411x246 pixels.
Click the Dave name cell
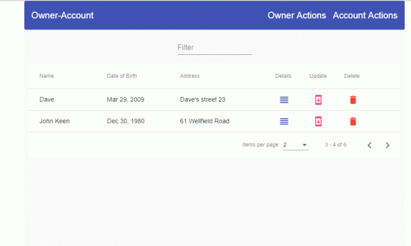pyautogui.click(x=47, y=99)
